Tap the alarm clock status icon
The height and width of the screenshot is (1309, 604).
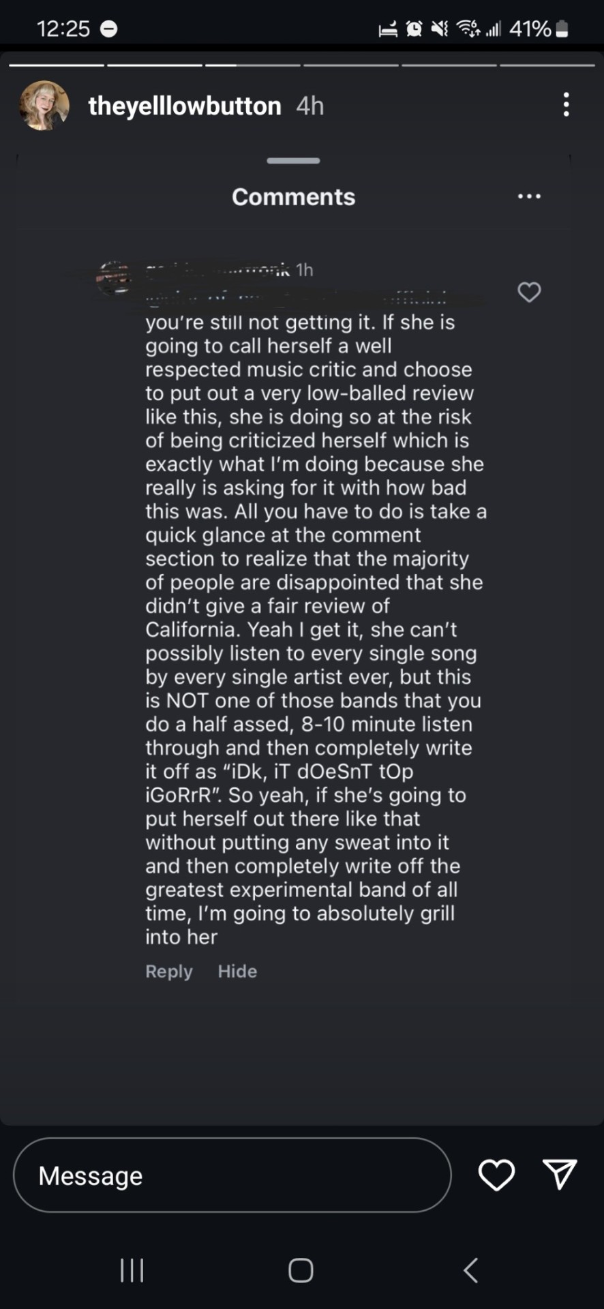point(414,29)
